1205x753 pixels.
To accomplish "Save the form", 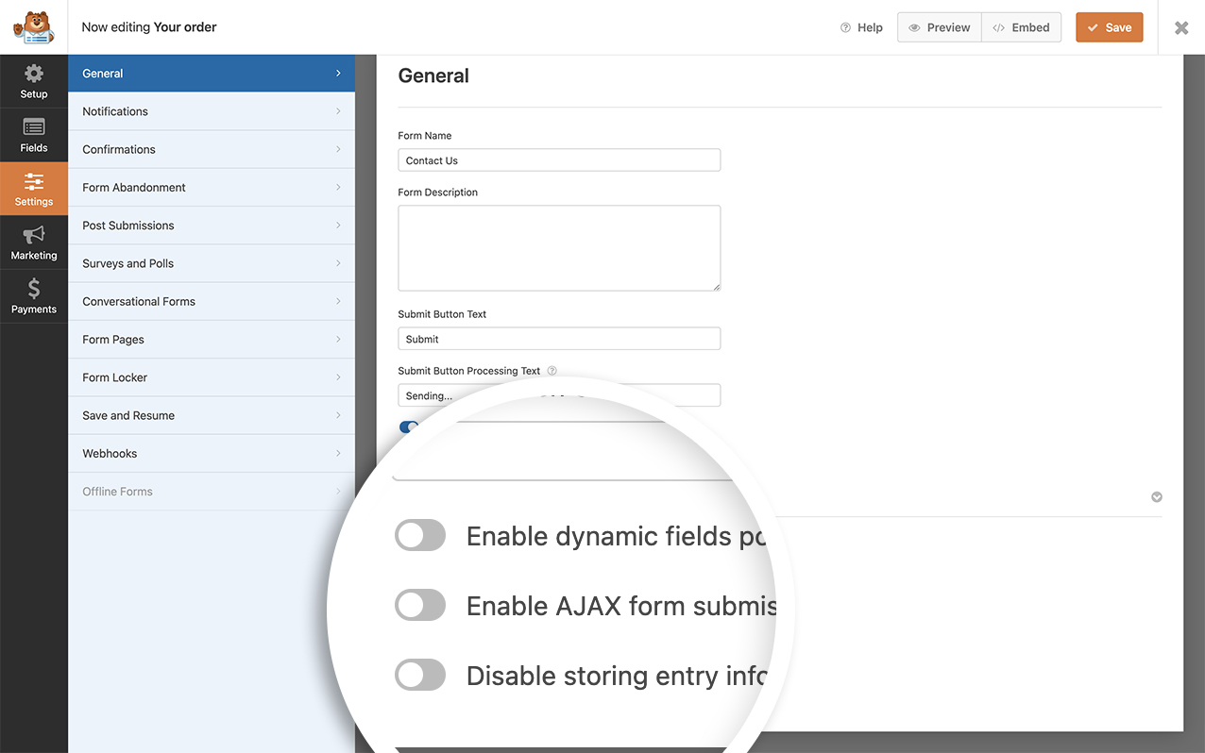I will pos(1109,27).
